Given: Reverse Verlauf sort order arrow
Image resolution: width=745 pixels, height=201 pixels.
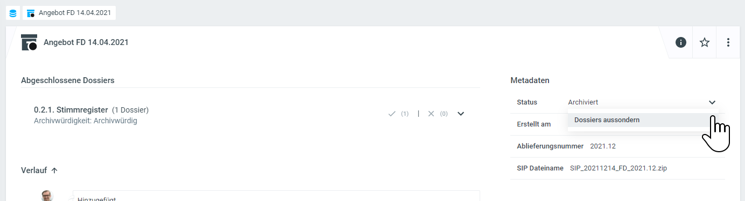Looking at the screenshot, I should point(54,170).
